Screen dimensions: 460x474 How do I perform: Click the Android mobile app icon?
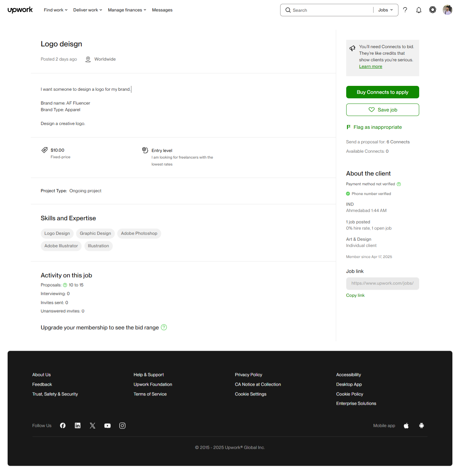tap(421, 426)
